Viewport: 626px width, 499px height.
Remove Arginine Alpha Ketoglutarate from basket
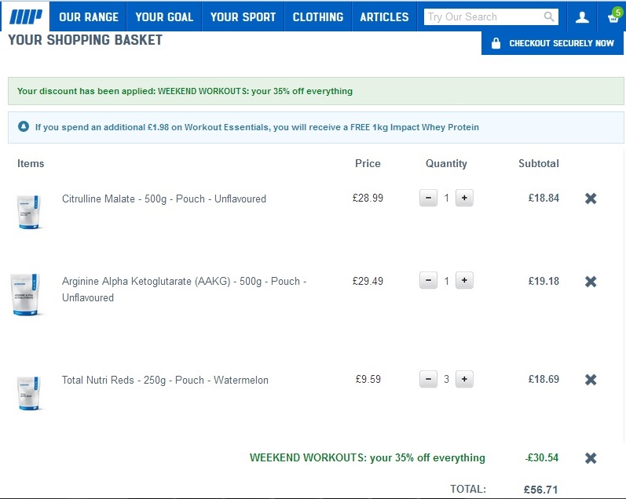tap(591, 281)
